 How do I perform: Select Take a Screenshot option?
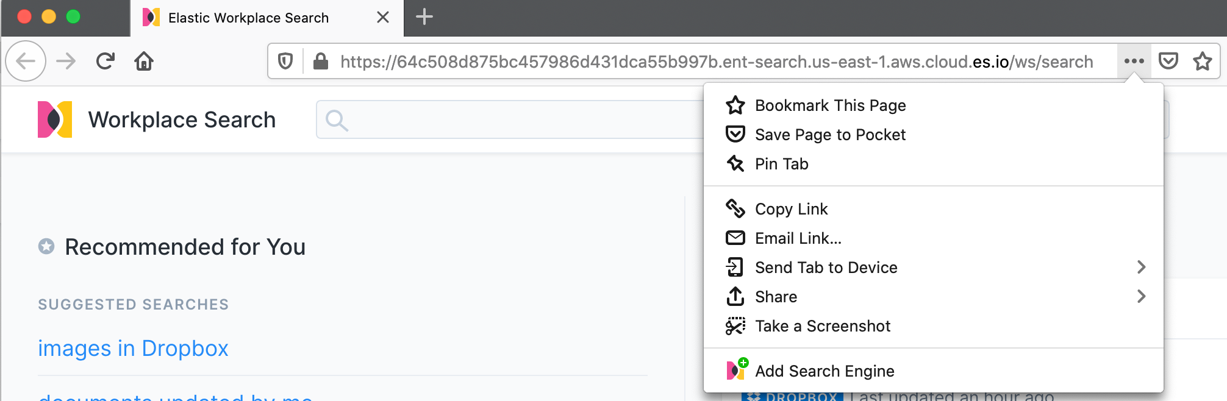[x=823, y=326]
